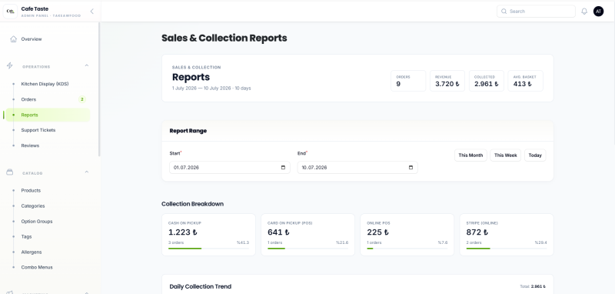The height and width of the screenshot is (294, 615).
Task: Click the search magnifier icon
Action: (x=504, y=12)
